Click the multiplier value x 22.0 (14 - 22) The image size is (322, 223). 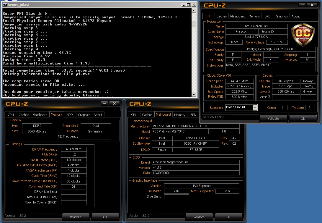coord(239,86)
